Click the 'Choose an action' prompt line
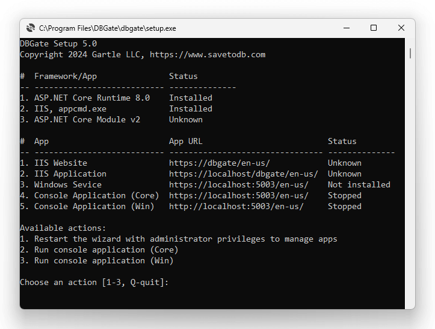Viewport: 435px width, 329px height. point(94,283)
